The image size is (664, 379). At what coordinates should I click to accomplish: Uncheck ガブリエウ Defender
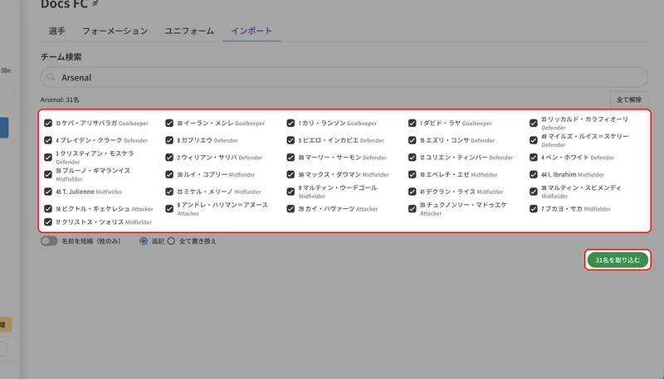(169, 140)
